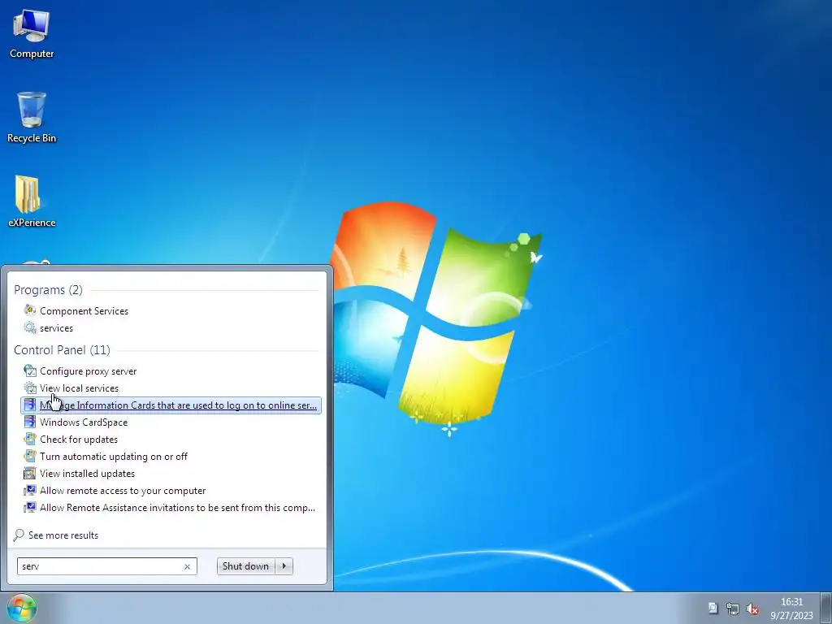
Task: Click the muted volume tray icon
Action: coord(752,609)
